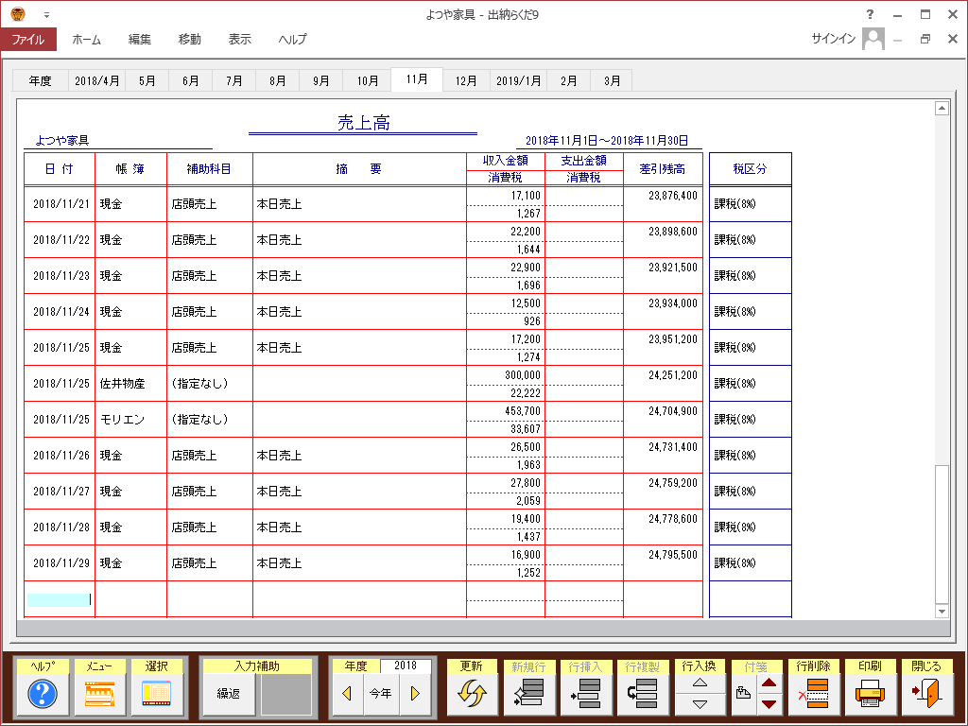Move row up with 行入換 up arrow

coord(700,683)
